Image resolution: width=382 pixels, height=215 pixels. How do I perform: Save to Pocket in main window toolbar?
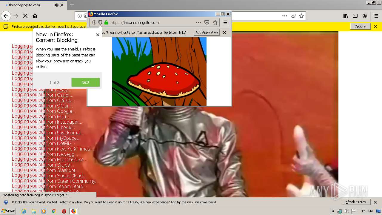point(293,16)
